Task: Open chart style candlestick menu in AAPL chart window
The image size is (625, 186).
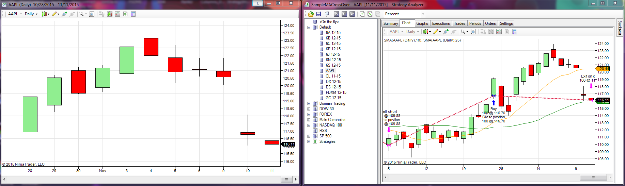Action: [x=45, y=14]
